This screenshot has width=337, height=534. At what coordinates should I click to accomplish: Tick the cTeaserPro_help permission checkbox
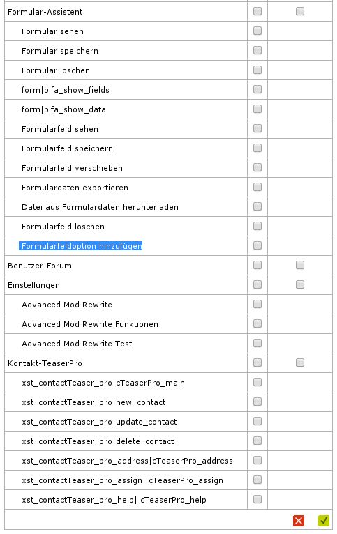(x=257, y=499)
